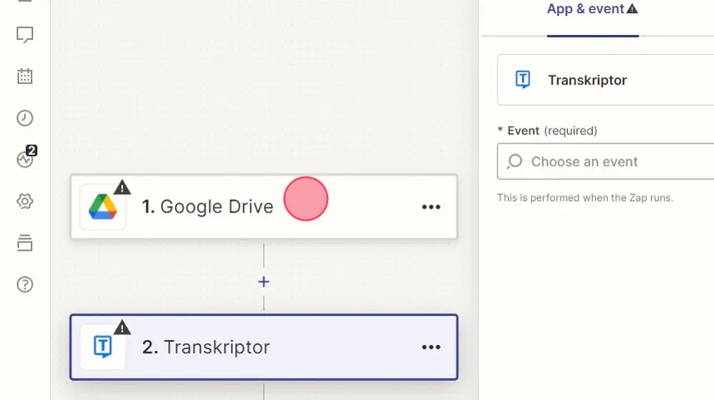
Task: Add a step with the plus button
Action: (264, 281)
